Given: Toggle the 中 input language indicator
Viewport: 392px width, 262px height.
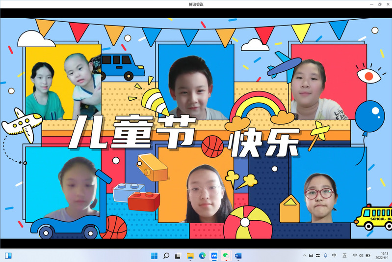Looking at the screenshot, I should coord(334,256).
